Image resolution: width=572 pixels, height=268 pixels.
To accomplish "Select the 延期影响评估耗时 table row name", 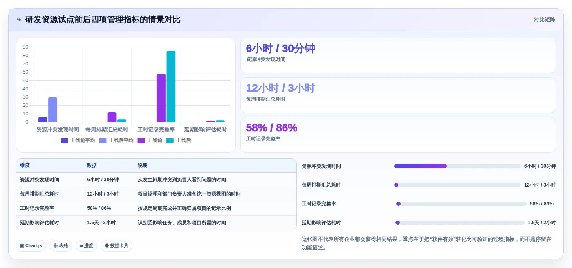I will (x=40, y=223).
